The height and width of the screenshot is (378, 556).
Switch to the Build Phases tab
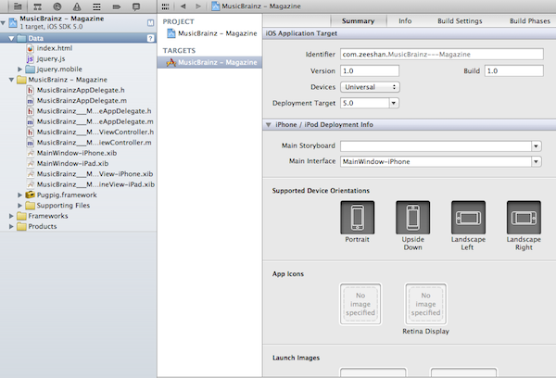(530, 21)
